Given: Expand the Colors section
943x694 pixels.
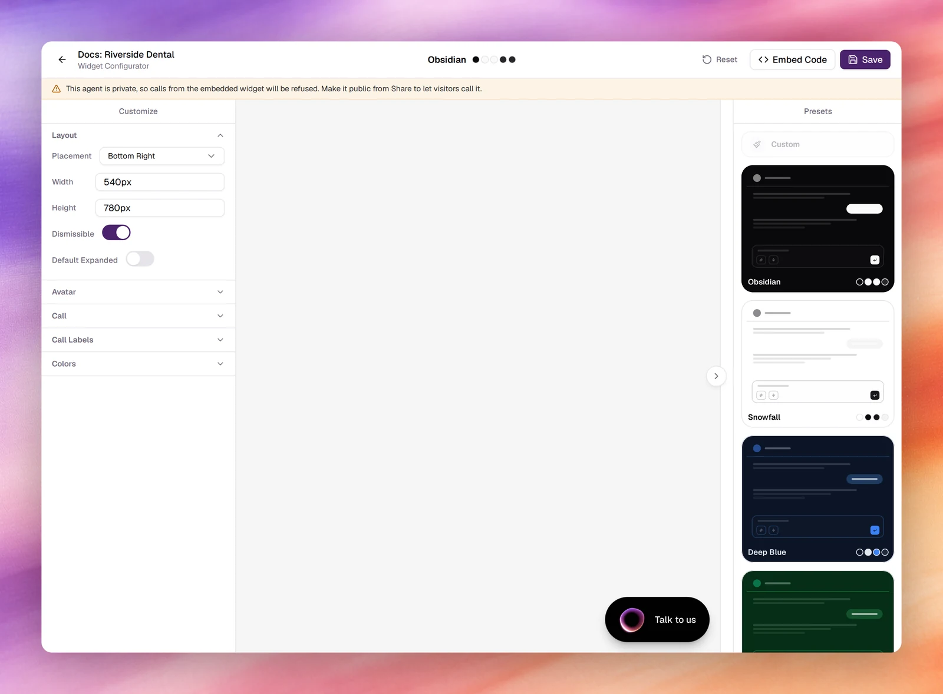Looking at the screenshot, I should pyautogui.click(x=139, y=364).
